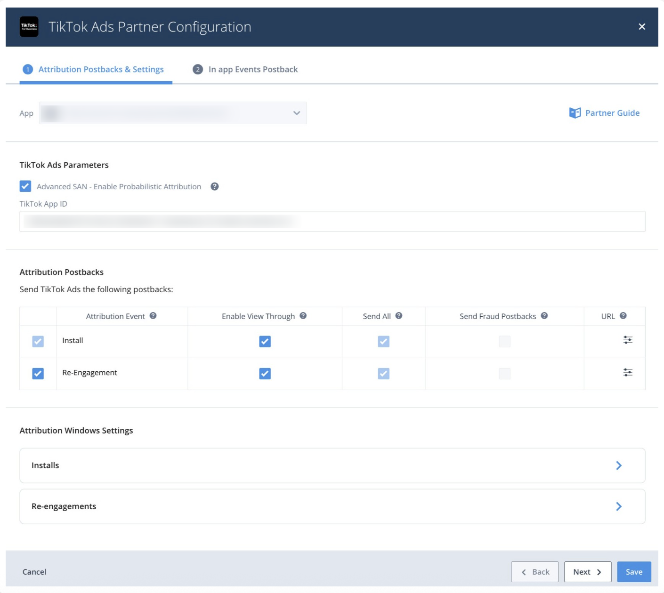Save the partner configuration

point(634,572)
